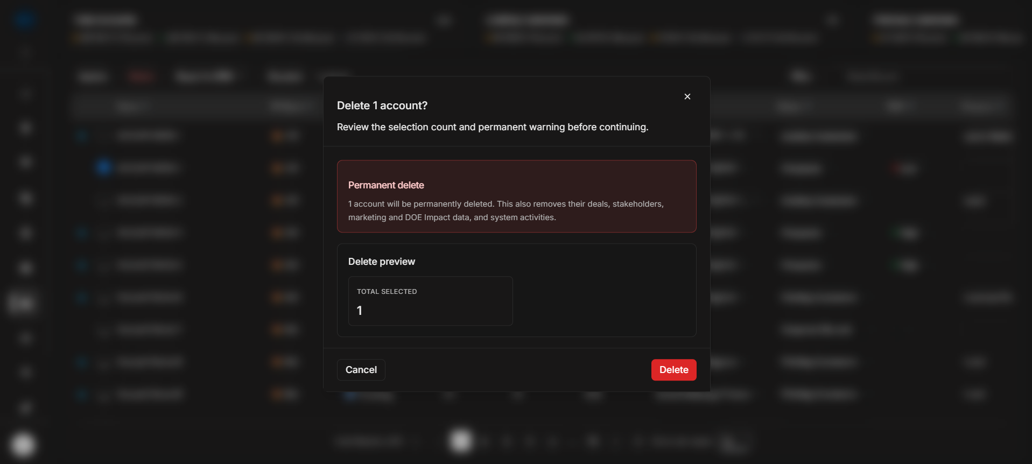Select the Total Selected count value

360,311
